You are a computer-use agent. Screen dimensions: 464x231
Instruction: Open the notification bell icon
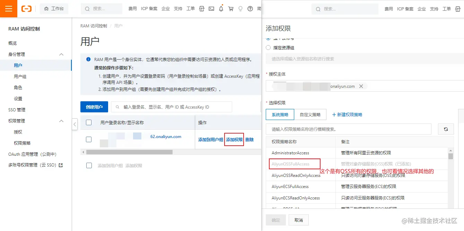[221, 9]
